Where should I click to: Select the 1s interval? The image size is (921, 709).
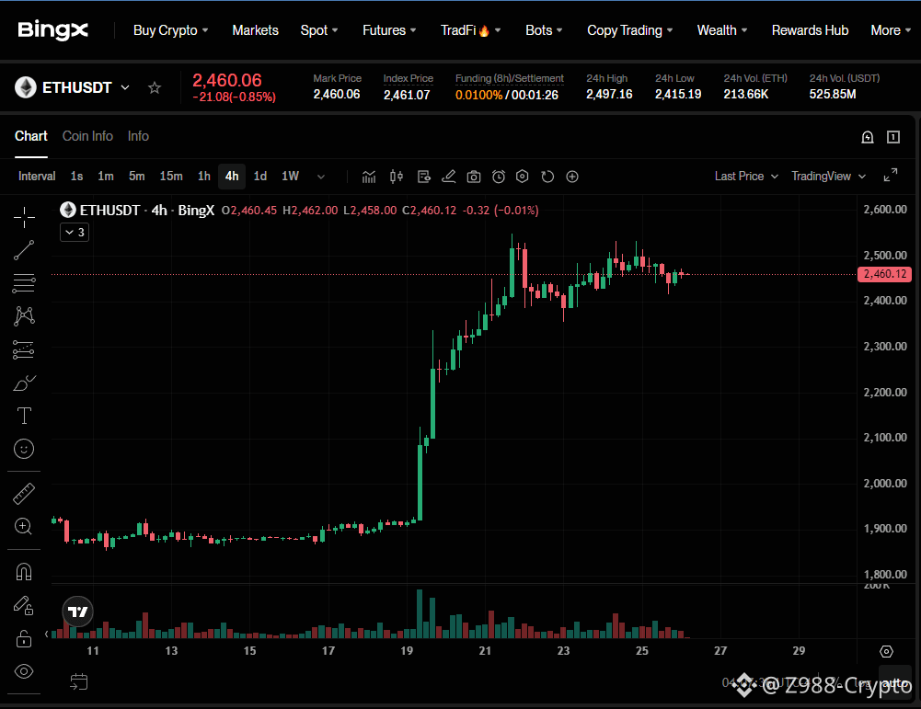(77, 176)
